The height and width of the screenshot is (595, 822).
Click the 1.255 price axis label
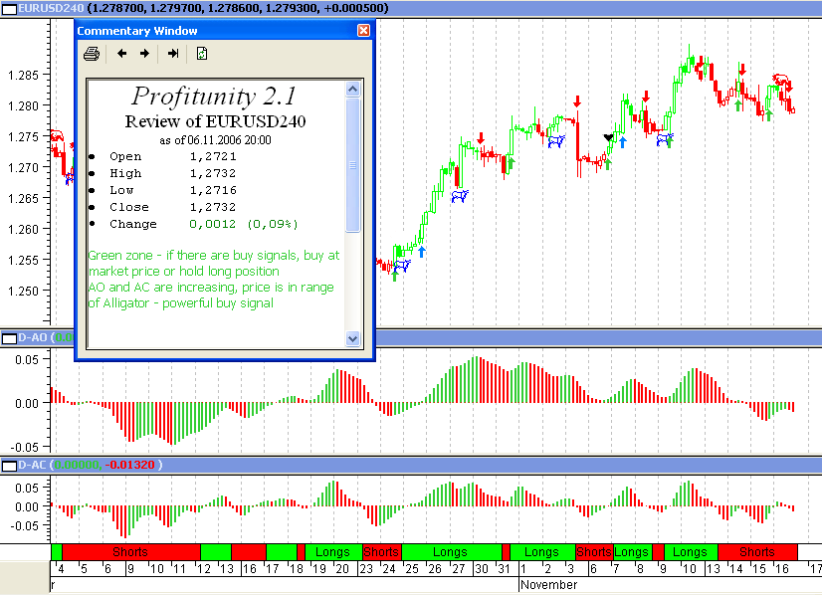pos(24,261)
